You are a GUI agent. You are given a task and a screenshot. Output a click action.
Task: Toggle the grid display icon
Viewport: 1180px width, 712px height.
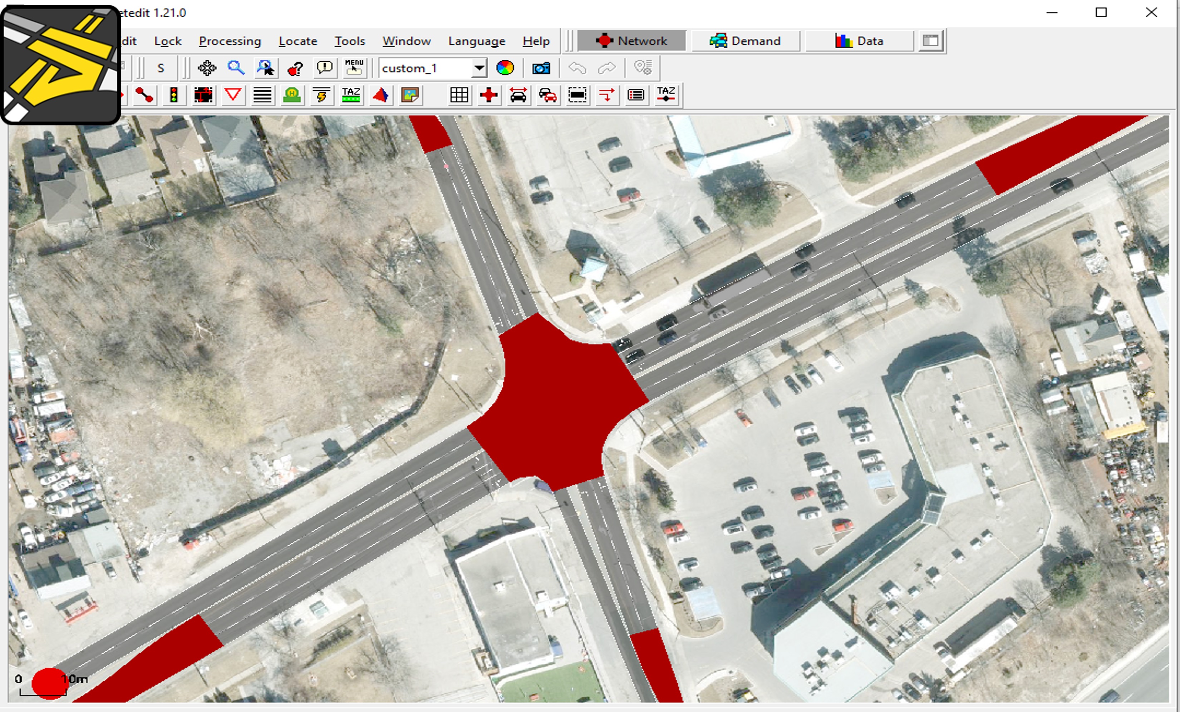click(459, 95)
